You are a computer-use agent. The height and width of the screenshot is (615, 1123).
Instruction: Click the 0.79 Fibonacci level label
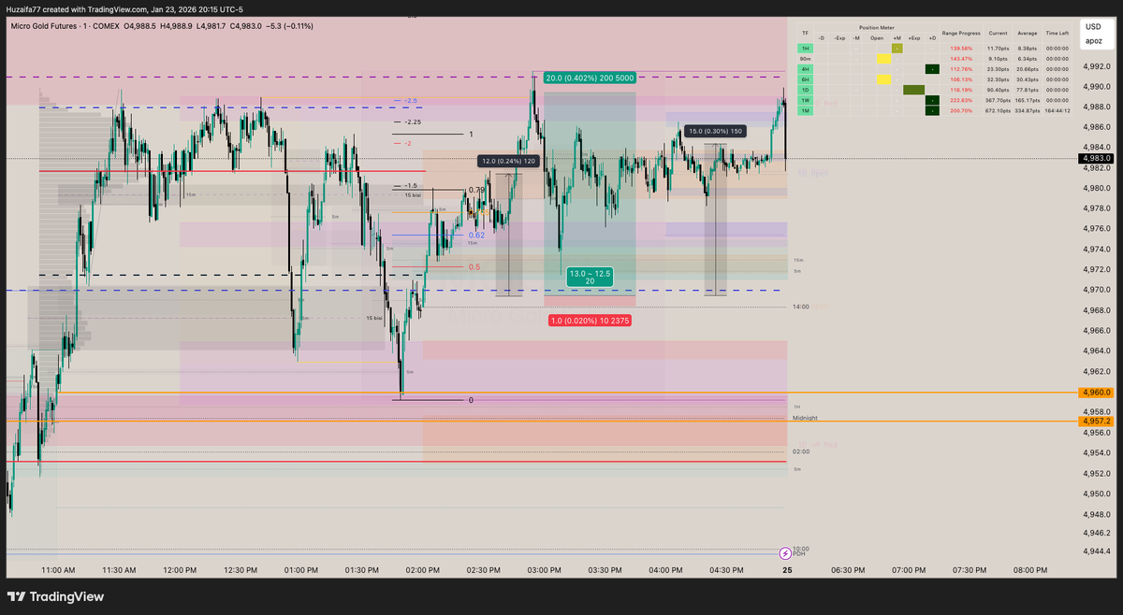[x=476, y=190]
